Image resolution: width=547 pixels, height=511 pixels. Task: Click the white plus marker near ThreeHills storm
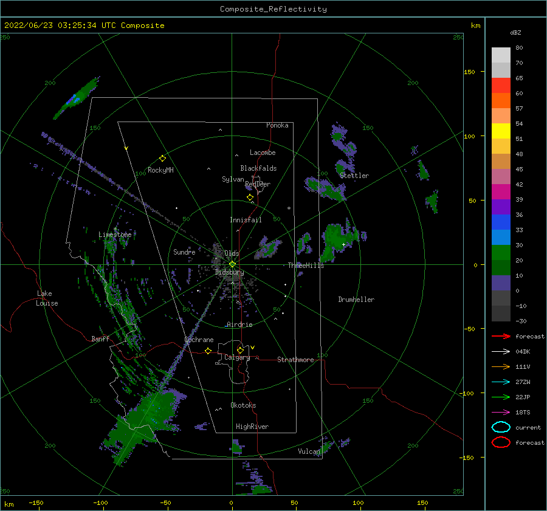343,244
